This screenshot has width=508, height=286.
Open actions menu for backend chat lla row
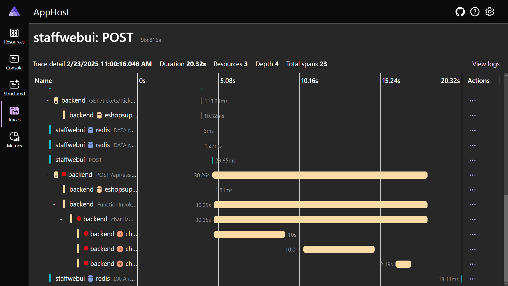[x=473, y=220]
